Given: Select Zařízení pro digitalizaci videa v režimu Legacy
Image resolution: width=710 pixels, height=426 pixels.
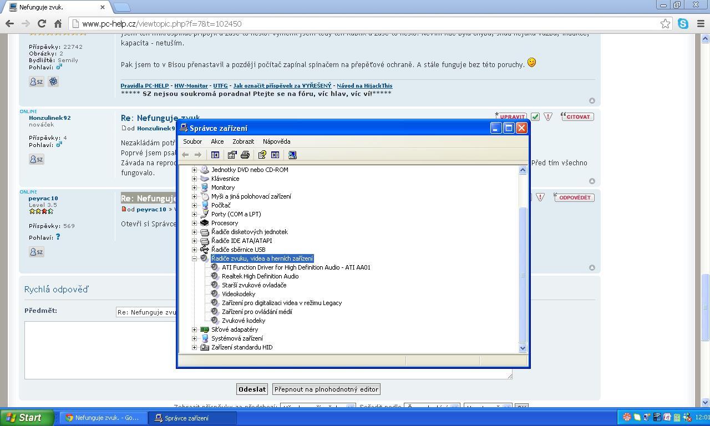Looking at the screenshot, I should pyautogui.click(x=282, y=303).
